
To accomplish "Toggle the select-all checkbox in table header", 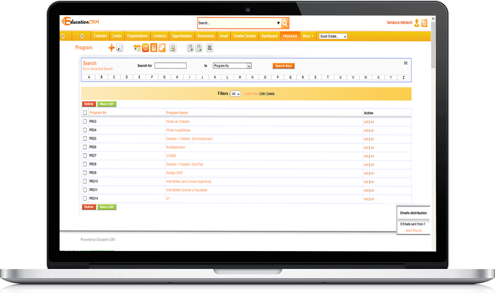I will (85, 113).
